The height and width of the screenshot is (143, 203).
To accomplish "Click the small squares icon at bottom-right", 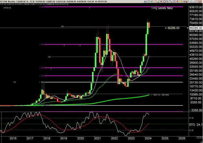I will [x=199, y=137].
